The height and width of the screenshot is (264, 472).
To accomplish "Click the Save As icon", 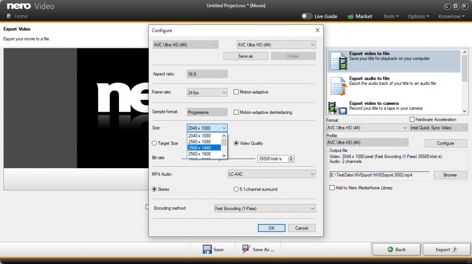I will [x=246, y=249].
